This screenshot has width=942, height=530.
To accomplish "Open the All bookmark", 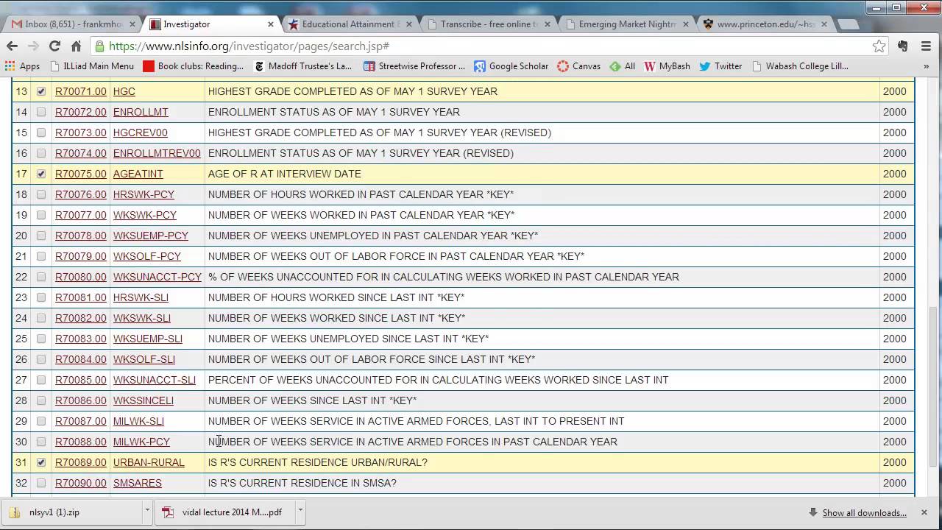I will (x=623, y=66).
